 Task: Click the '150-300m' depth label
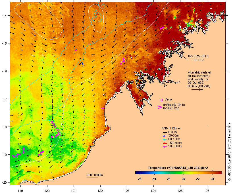(175, 143)
